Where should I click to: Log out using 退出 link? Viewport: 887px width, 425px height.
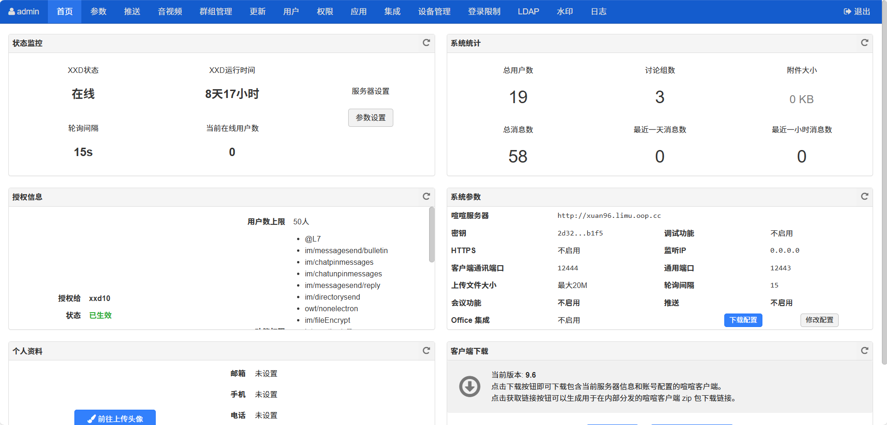tap(857, 12)
